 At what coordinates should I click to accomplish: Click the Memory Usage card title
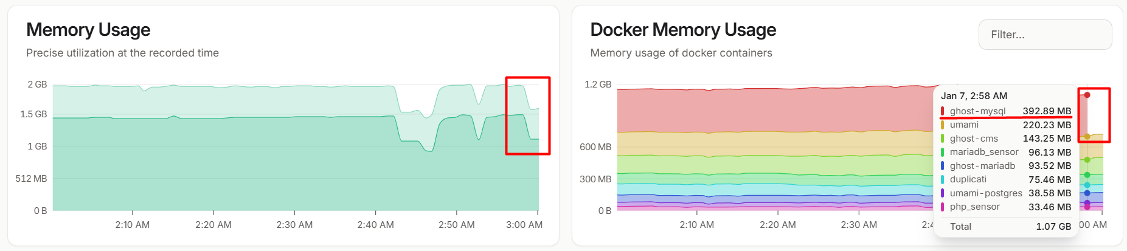click(x=88, y=30)
